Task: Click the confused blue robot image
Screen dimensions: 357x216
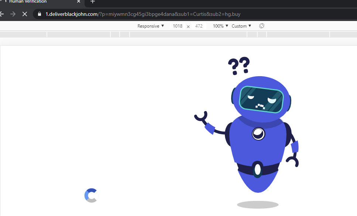Action: 247,132
